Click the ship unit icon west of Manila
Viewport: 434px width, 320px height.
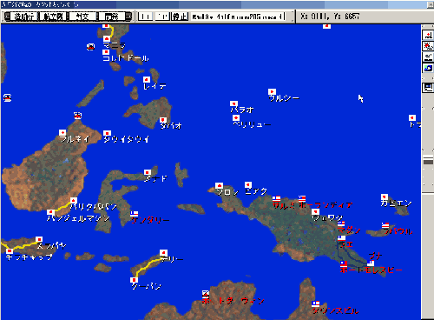point(91,46)
